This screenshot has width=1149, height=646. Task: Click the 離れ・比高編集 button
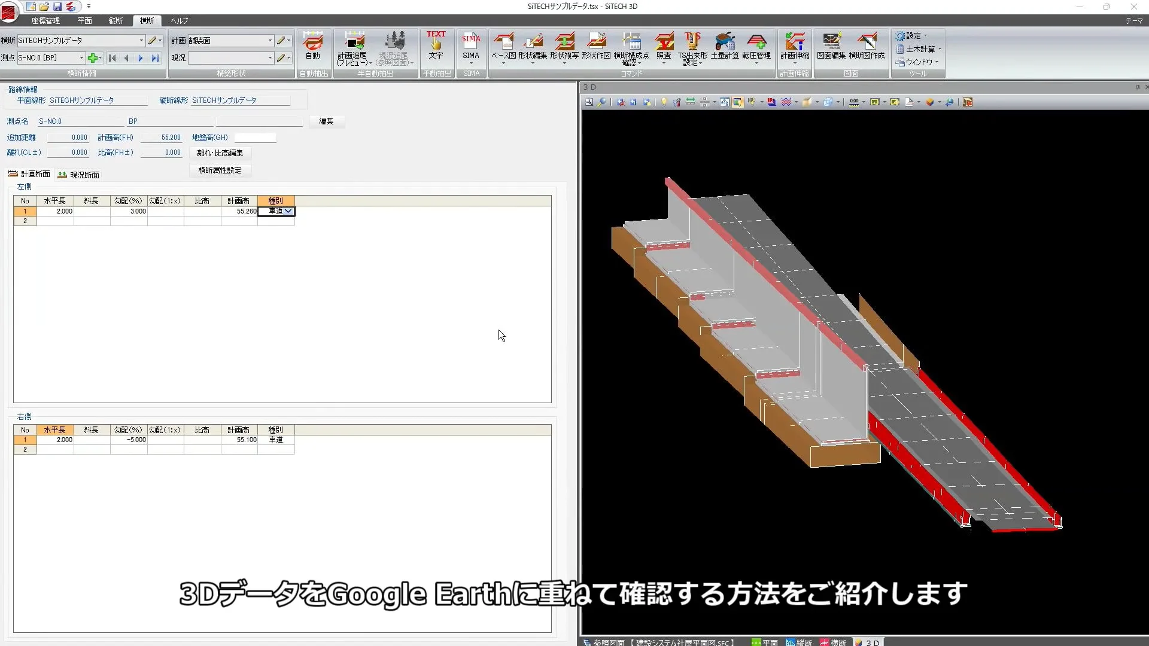[220, 153]
